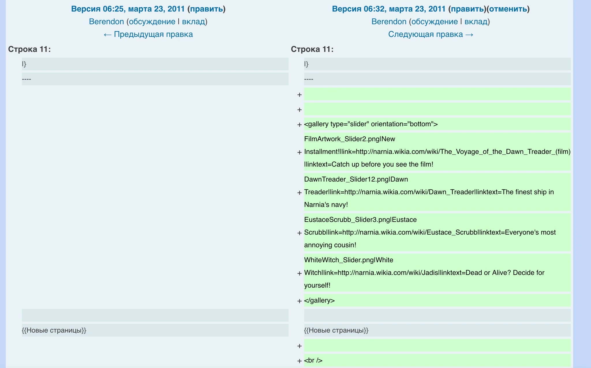Go to 'Следующая правка' next edit
Viewport: 591px width, 368px height.
(431, 34)
